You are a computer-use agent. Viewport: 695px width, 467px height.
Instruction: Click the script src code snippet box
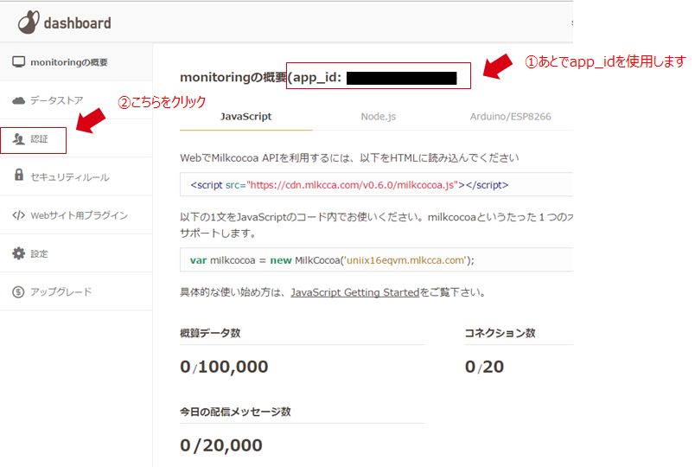pos(376,184)
